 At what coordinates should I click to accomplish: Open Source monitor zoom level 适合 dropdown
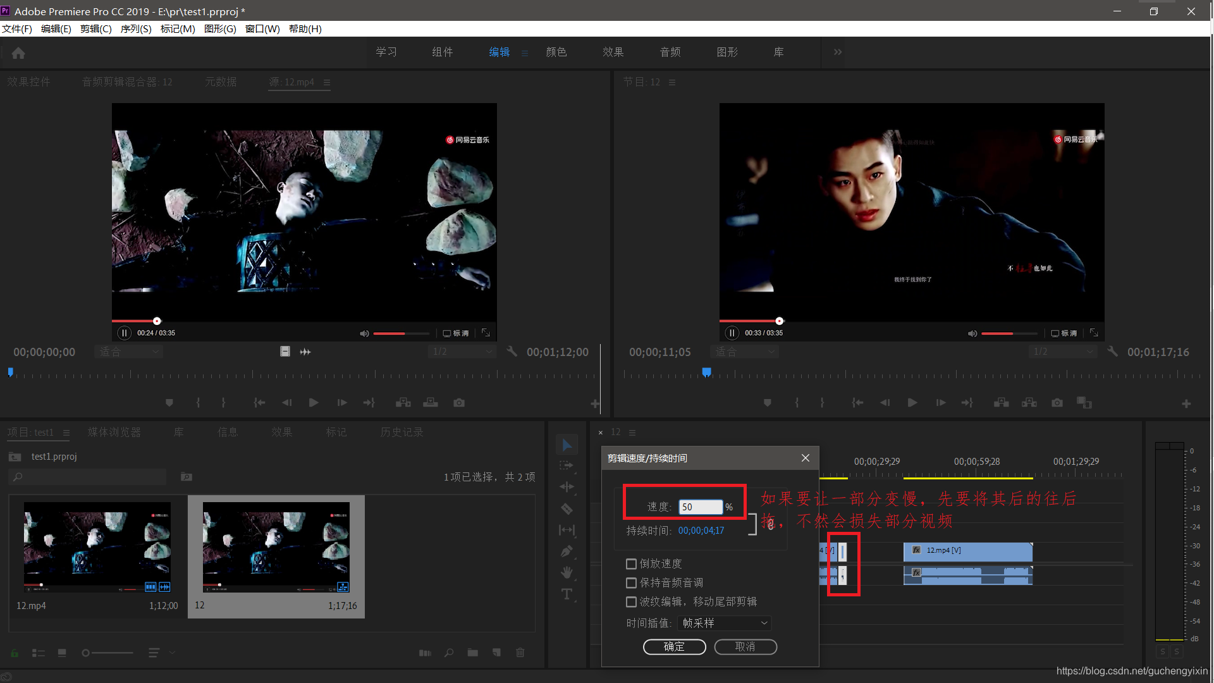[129, 352]
